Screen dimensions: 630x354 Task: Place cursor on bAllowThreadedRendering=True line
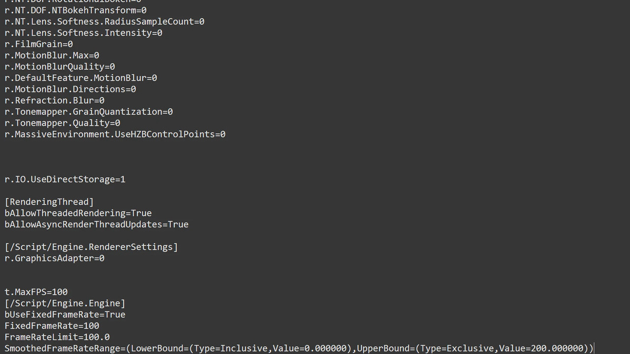tap(78, 213)
